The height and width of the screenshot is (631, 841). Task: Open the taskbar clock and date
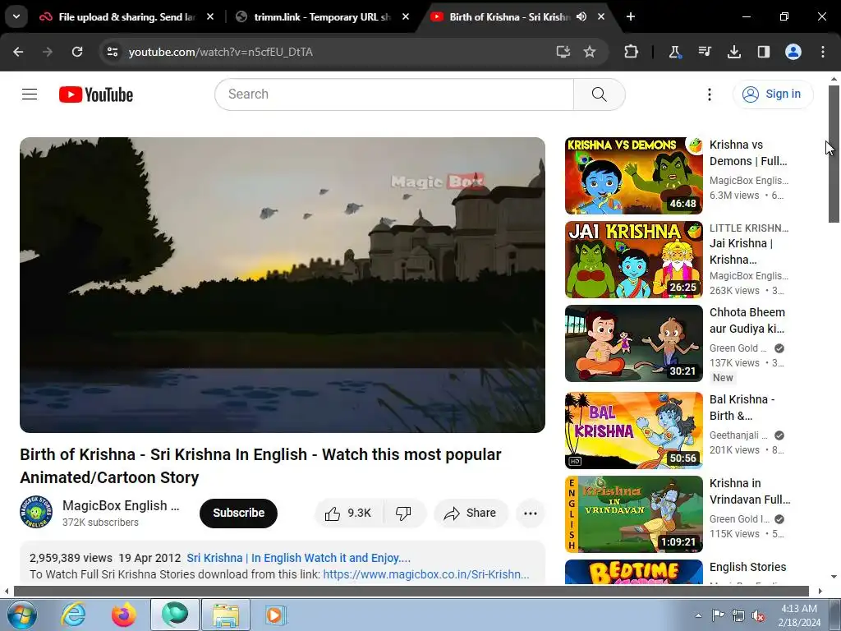pyautogui.click(x=799, y=615)
